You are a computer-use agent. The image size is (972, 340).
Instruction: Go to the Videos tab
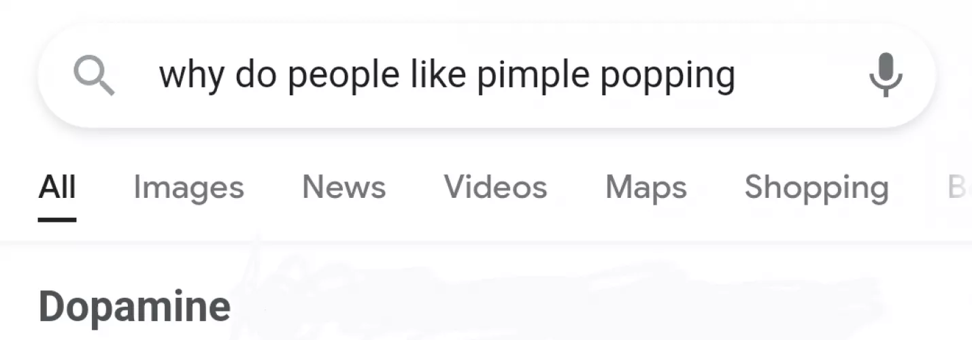(x=495, y=187)
